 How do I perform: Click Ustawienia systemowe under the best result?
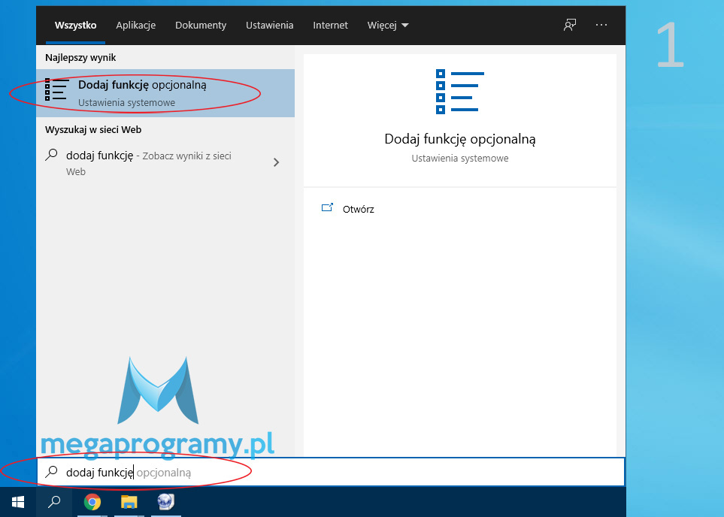coord(126,102)
